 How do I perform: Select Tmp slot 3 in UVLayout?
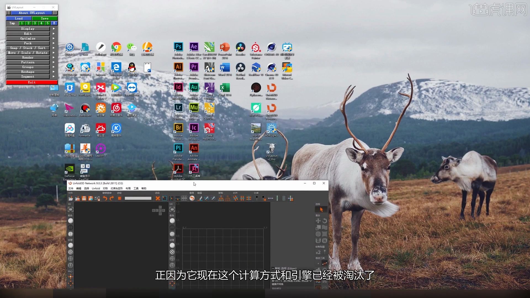click(35, 23)
